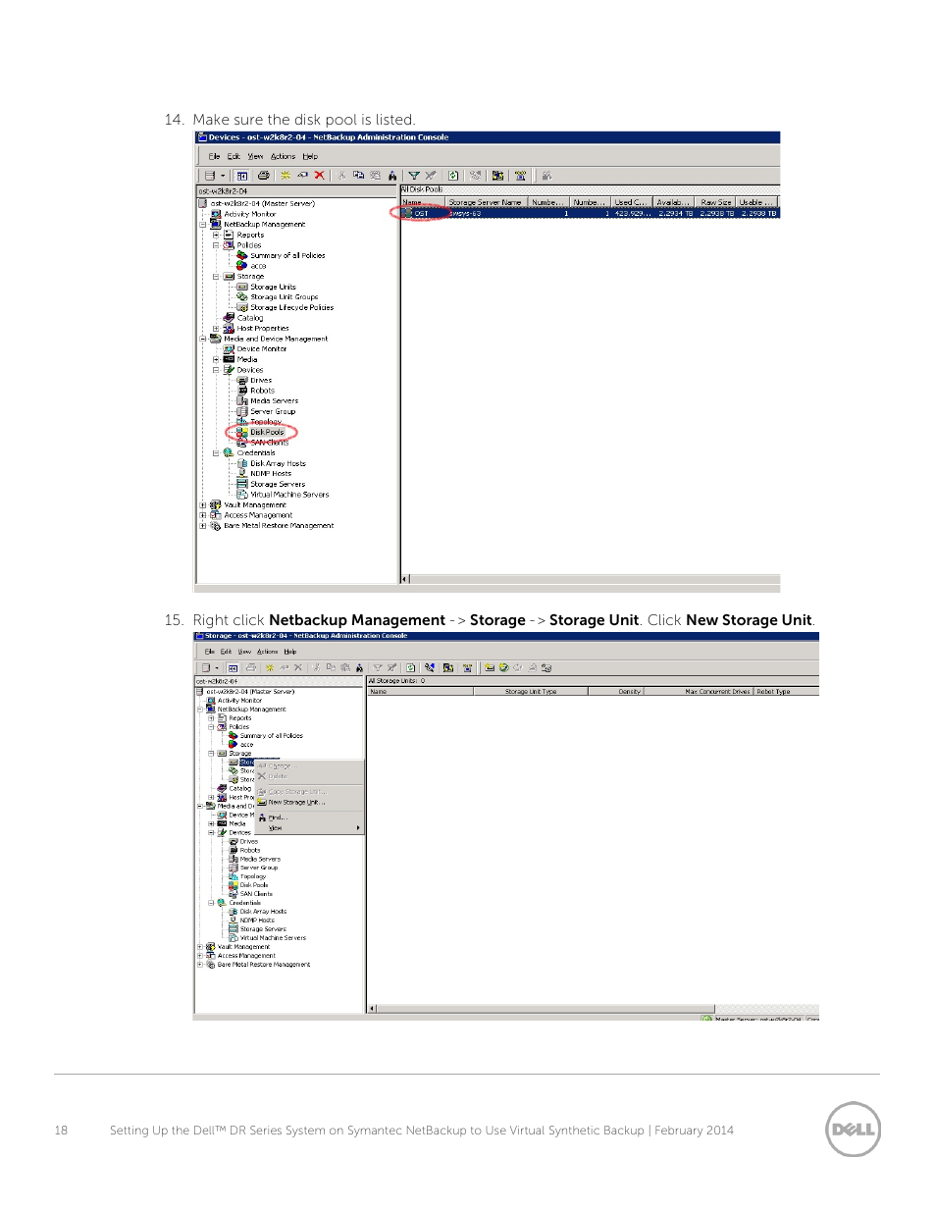Sort by Name column in All Disk Pools

(423, 202)
